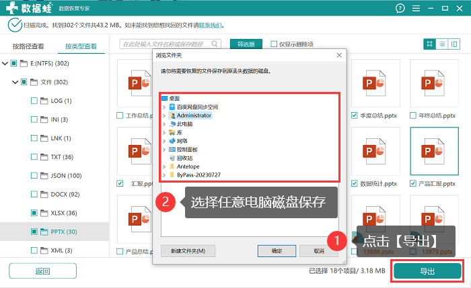Click the search magnifier icon

(215, 44)
